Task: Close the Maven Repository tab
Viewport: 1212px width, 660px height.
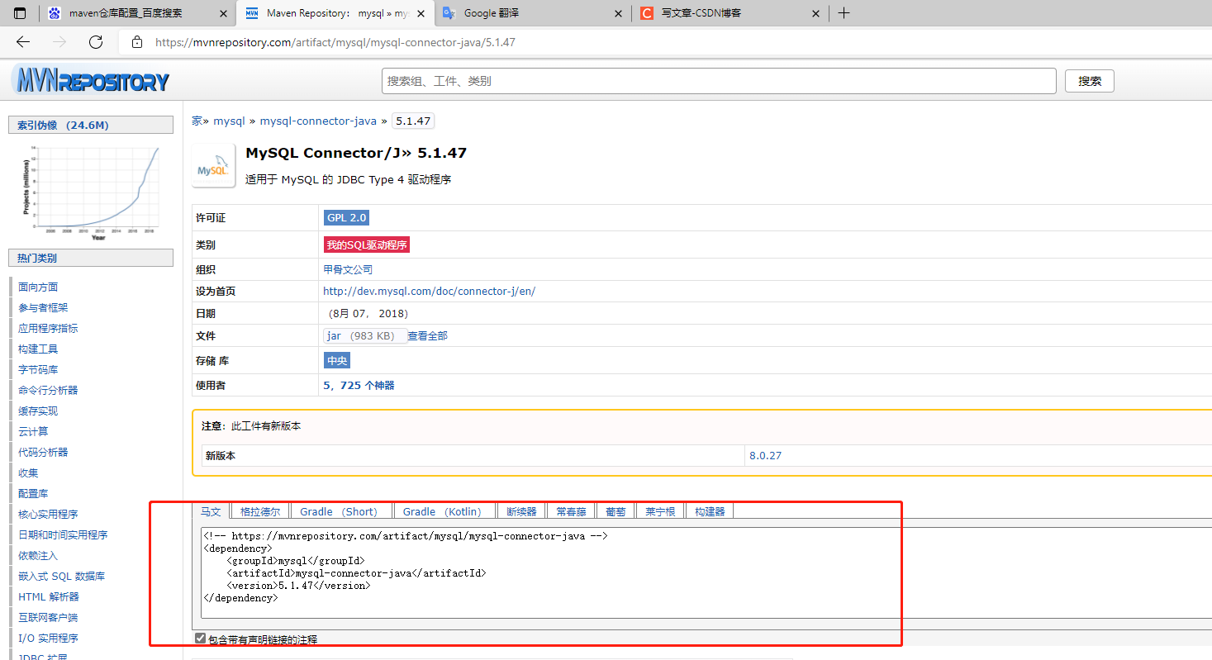Action: (421, 13)
